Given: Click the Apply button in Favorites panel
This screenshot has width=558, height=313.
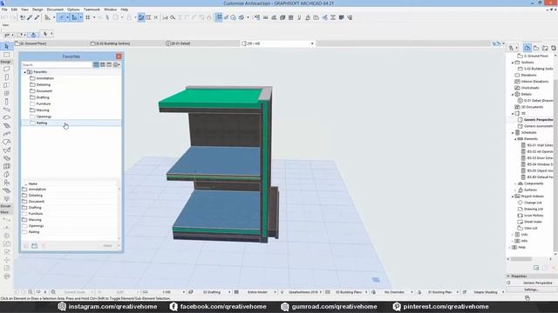Looking at the screenshot, I should click(x=107, y=245).
